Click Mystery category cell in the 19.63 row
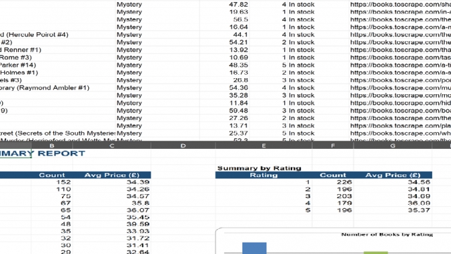This screenshot has width=451, height=254. point(158,12)
